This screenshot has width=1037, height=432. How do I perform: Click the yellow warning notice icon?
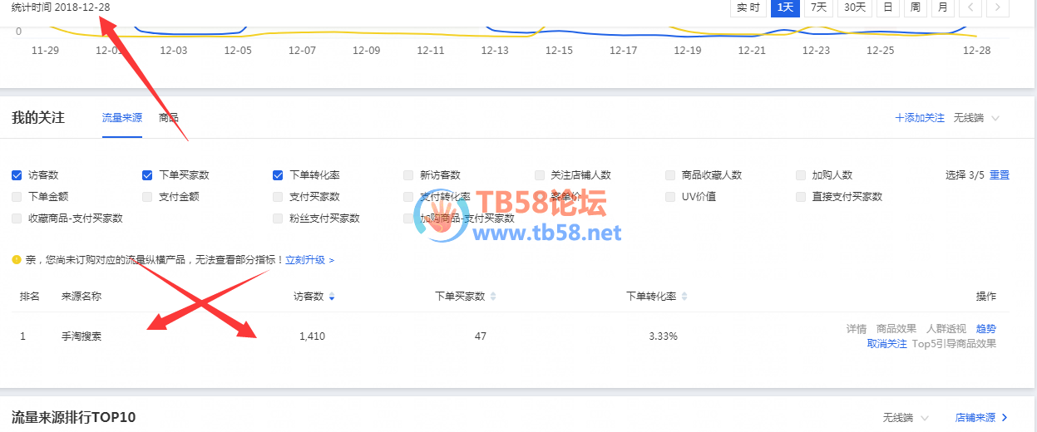tap(16, 260)
